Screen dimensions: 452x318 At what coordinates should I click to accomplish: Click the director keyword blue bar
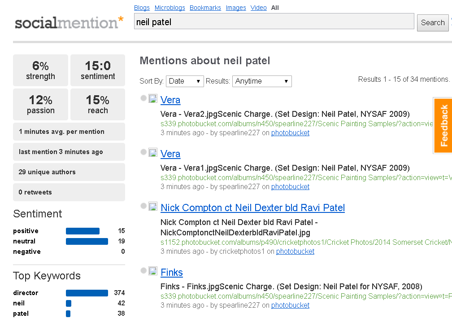87,293
